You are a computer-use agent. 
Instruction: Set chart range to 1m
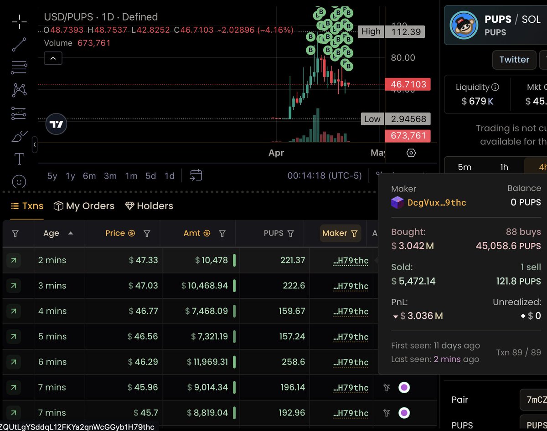[131, 176]
